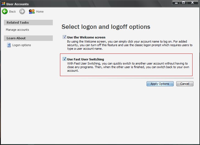Click the green Back arrow icon

(5, 12)
